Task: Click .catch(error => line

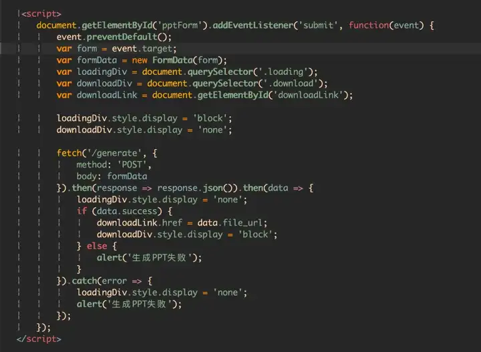Action: pyautogui.click(x=104, y=281)
